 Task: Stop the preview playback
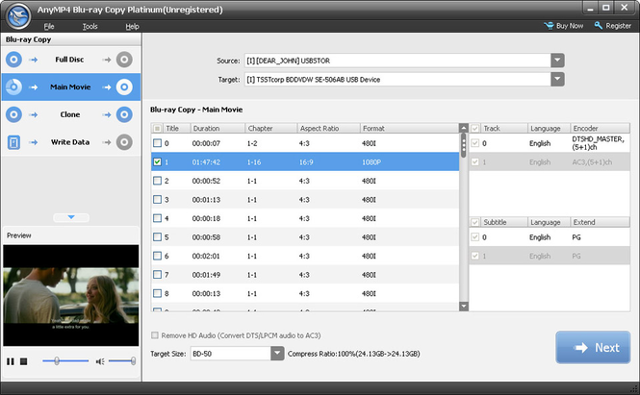pyautogui.click(x=24, y=361)
